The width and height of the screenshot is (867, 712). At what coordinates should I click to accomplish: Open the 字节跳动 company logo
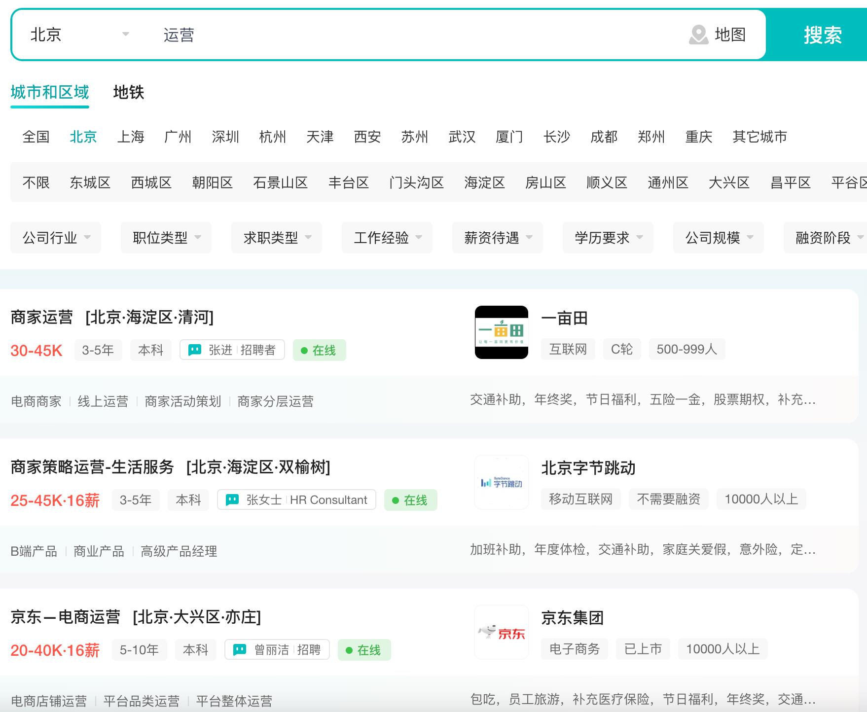pos(501,482)
